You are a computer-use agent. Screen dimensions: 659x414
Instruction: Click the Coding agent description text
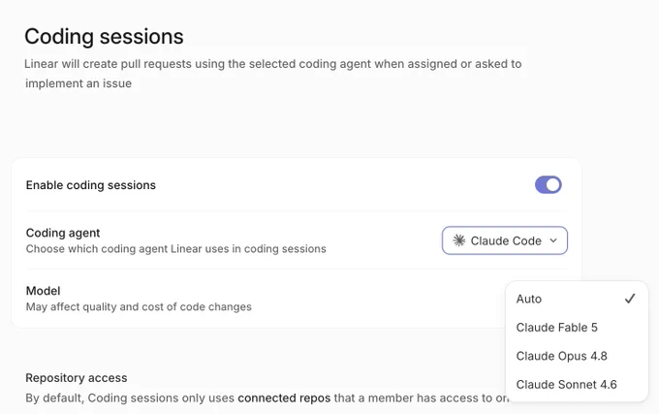[176, 249]
